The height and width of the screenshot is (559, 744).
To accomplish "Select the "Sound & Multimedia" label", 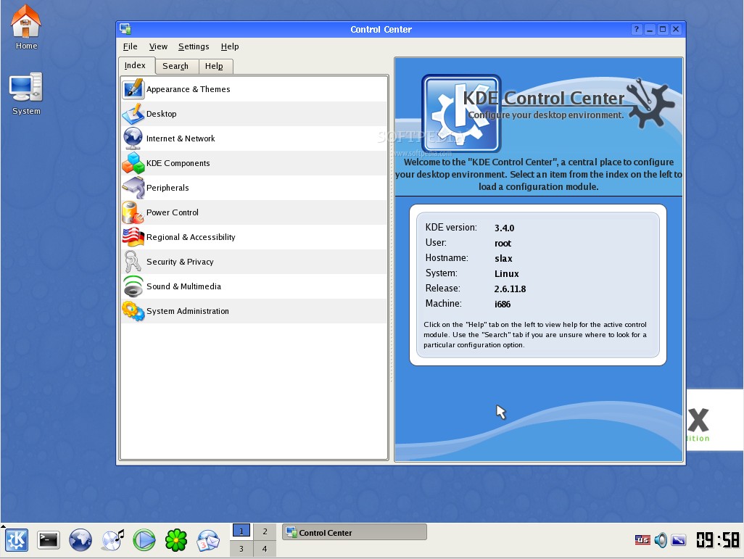I will [183, 286].
